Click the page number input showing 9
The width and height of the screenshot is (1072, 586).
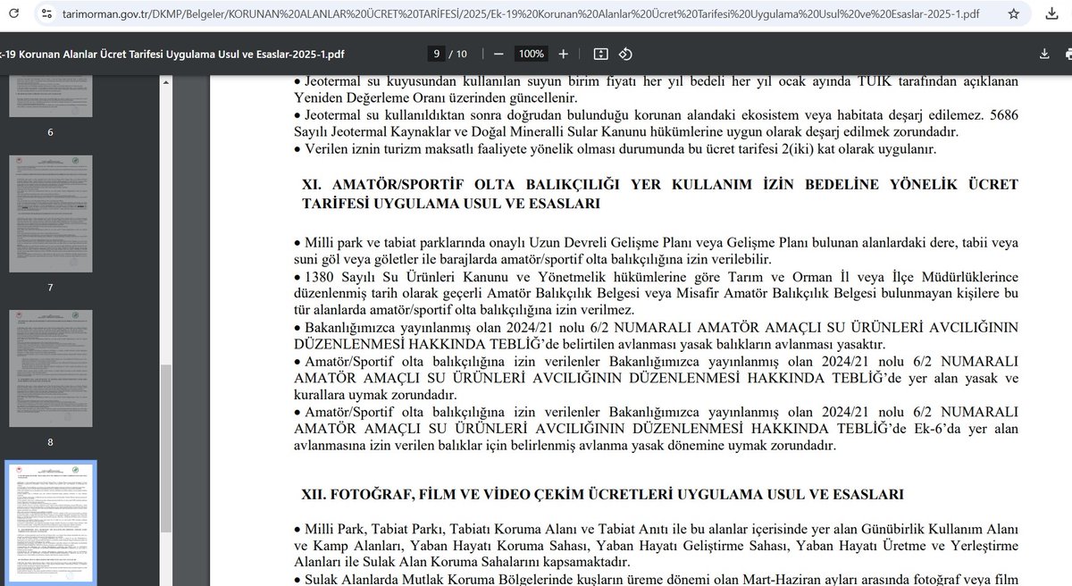click(x=435, y=54)
